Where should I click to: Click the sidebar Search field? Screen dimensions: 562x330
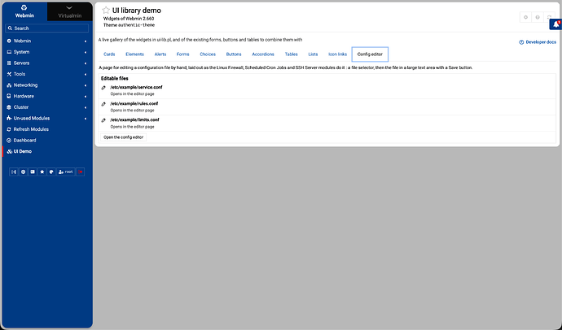tap(47, 28)
